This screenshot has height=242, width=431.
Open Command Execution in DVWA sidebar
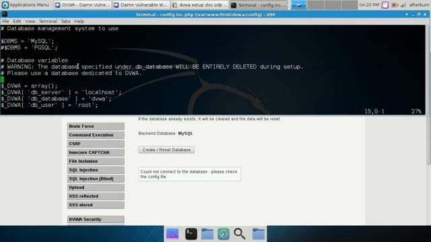tap(96, 135)
